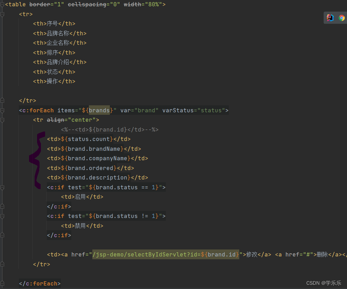Click the second closing </c:if> tag
Image resolution: width=347 pixels, height=289 pixels.
(x=59, y=235)
